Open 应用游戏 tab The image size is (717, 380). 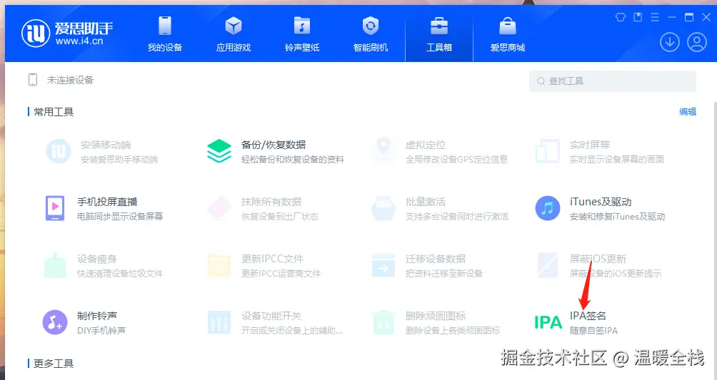tap(234, 34)
